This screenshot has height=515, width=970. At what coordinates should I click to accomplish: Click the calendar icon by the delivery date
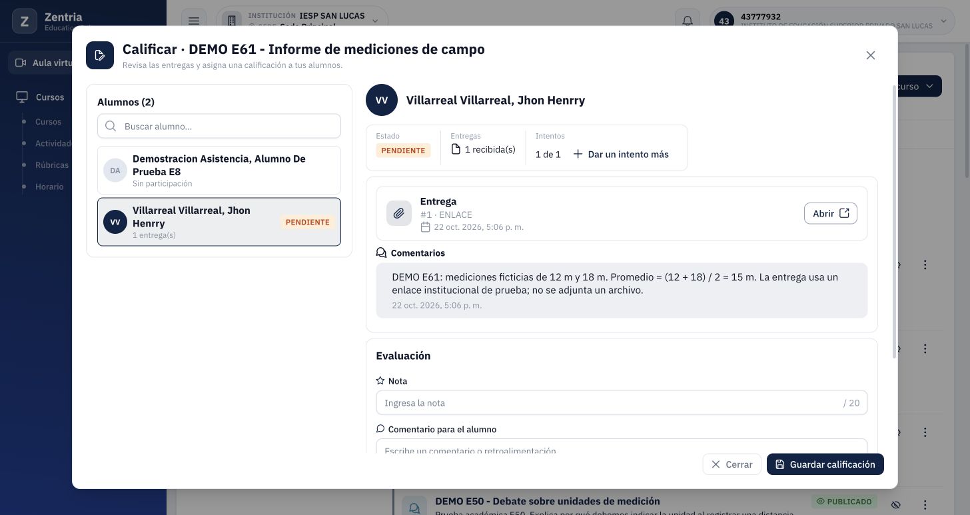point(426,227)
